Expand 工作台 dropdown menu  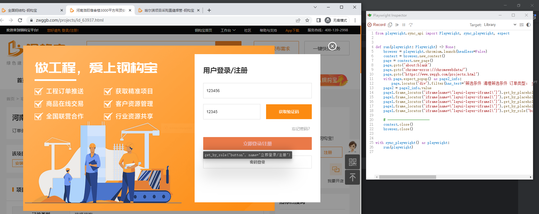tap(228, 30)
